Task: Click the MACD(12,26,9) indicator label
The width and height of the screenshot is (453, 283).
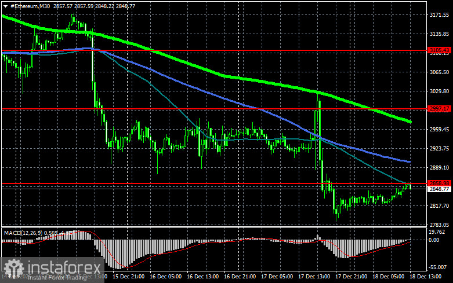Action: pos(23,233)
